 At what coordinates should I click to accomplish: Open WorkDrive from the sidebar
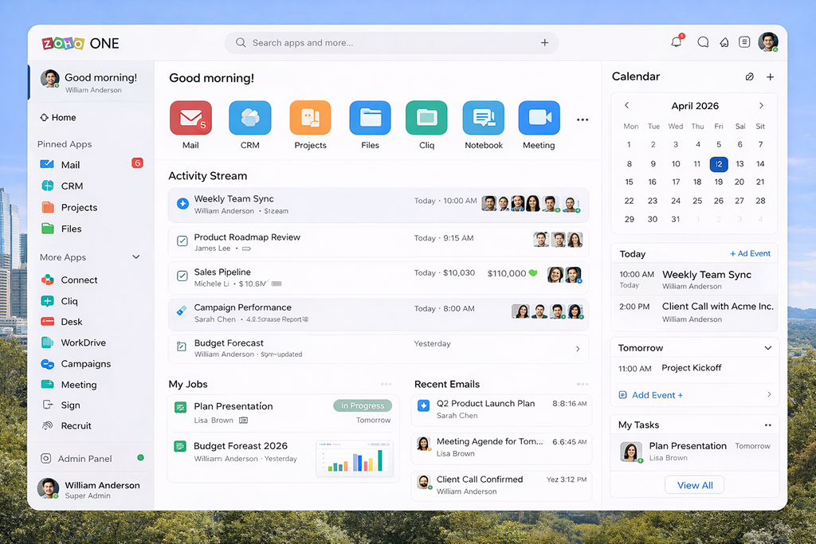point(83,342)
